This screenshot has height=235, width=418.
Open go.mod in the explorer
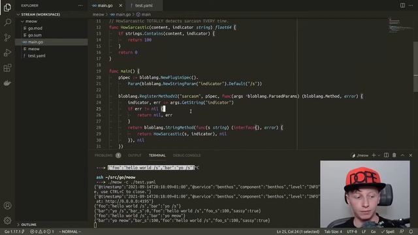click(x=35, y=28)
